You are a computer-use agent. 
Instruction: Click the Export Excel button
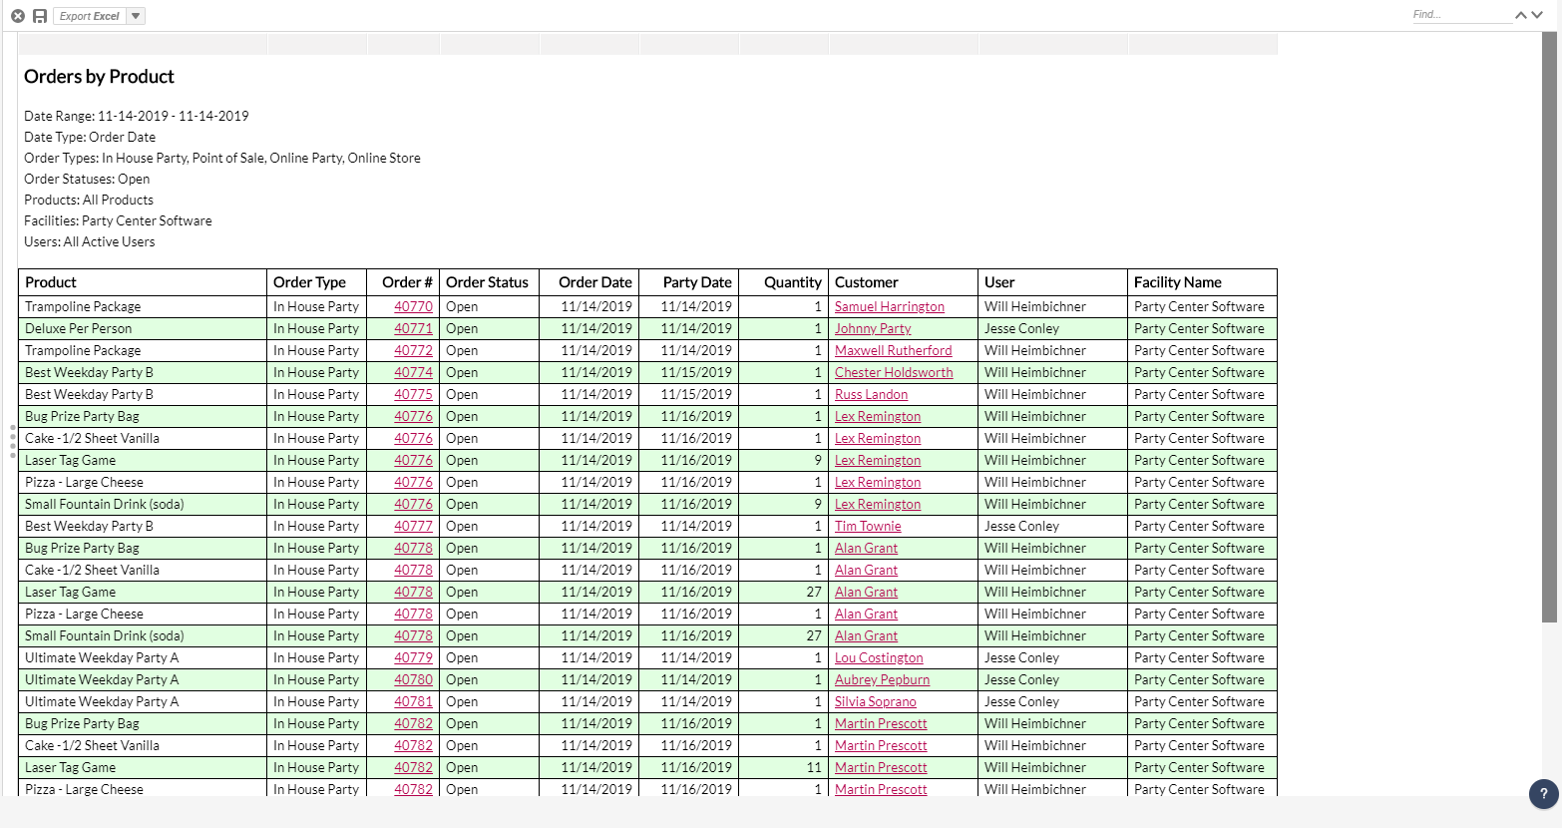click(x=90, y=16)
